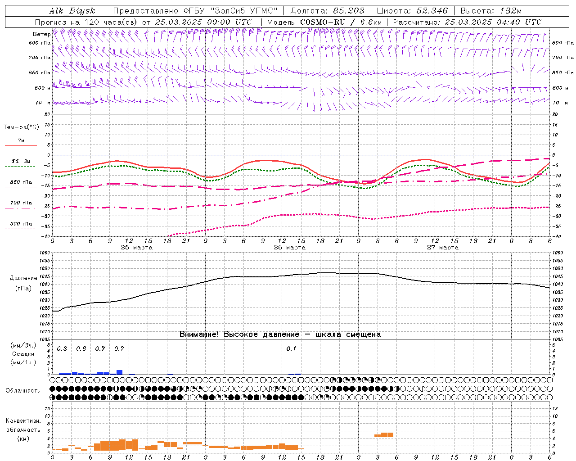The height and width of the screenshot is (461, 576).
Task: Click the 'Прогноз на 120 часа(ов)' forecast text
Action: [87, 22]
